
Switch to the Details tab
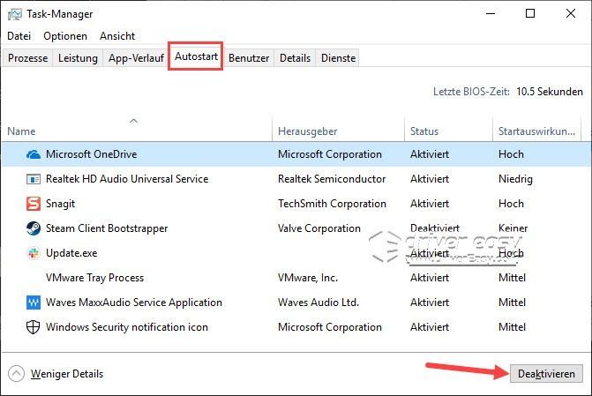click(x=295, y=58)
